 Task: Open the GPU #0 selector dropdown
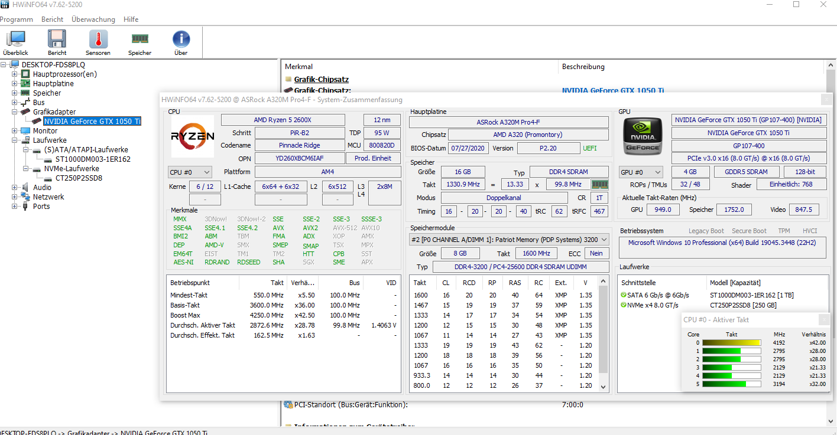640,172
